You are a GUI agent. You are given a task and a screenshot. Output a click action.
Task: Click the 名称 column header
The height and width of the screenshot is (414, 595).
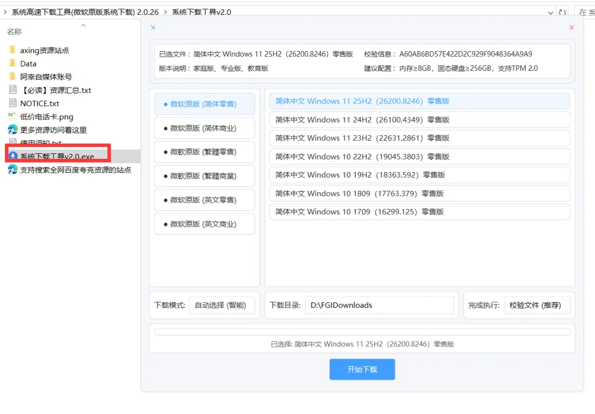coord(14,32)
